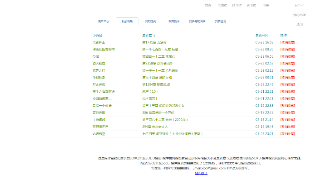This screenshot has height=187, width=322.
Task: Open the novel 校园超级霸主
Action: pos(102,99)
